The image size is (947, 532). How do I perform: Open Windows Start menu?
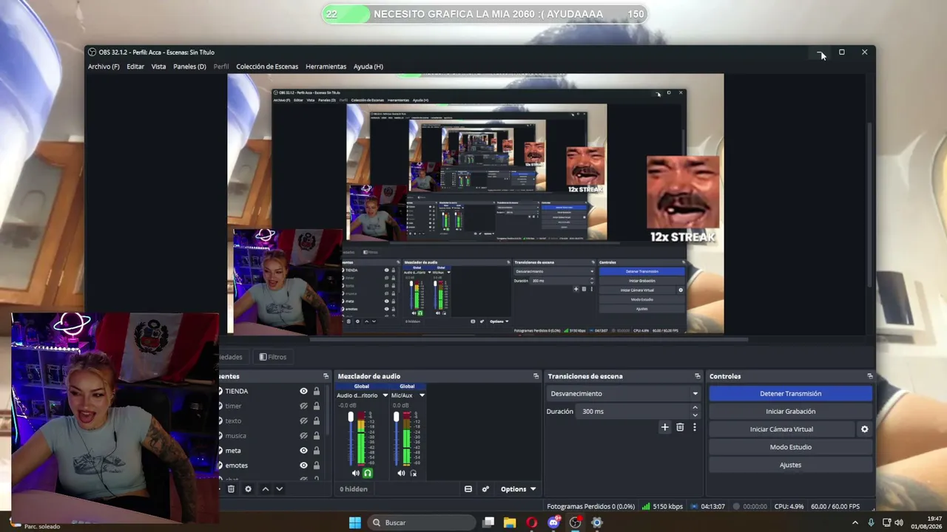point(355,522)
